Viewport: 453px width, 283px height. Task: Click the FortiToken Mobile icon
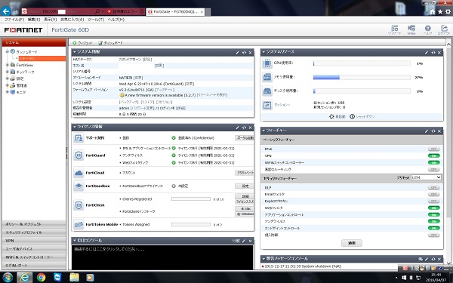click(79, 224)
